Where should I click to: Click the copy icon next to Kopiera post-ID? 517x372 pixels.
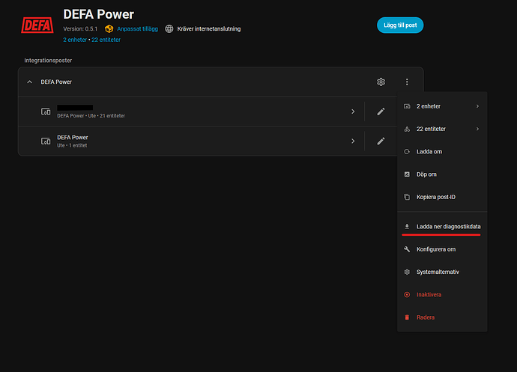[407, 197]
